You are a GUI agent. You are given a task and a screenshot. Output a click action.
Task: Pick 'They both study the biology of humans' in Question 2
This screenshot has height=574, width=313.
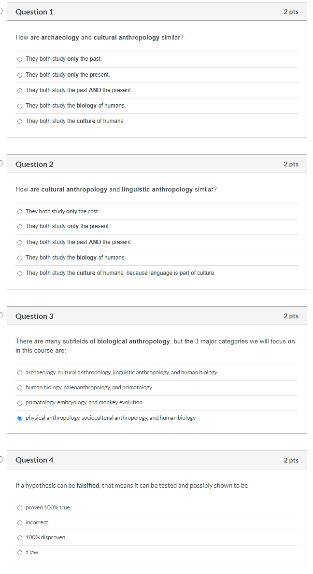click(x=19, y=258)
